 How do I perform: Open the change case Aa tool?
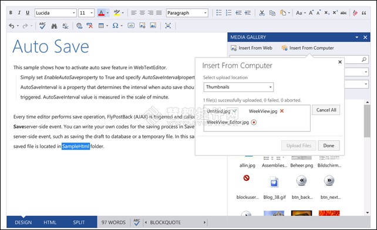click(x=299, y=13)
